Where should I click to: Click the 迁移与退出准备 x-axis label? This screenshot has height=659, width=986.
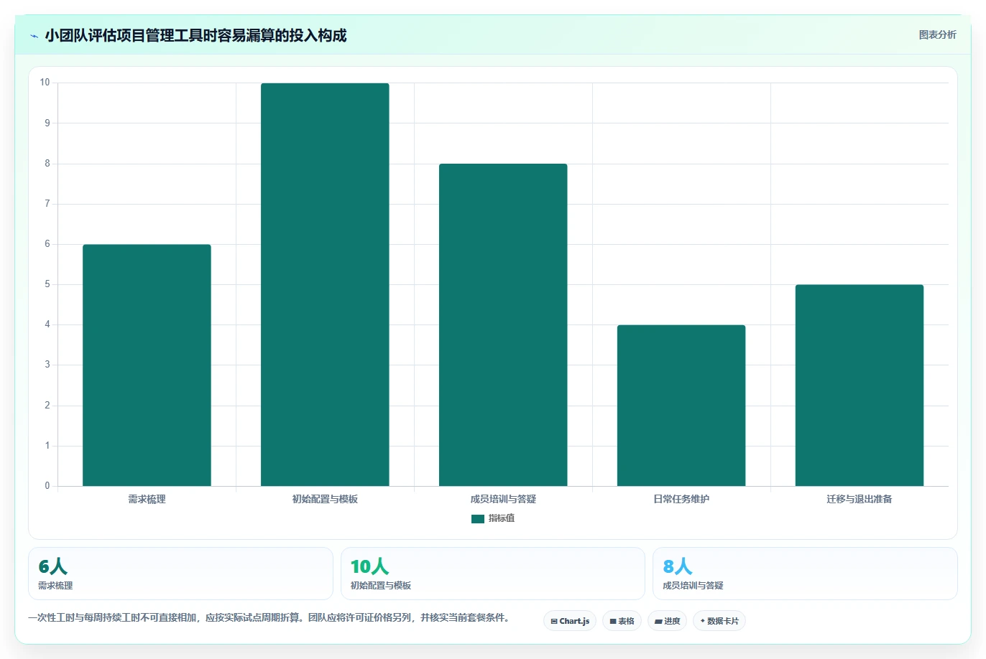click(860, 499)
